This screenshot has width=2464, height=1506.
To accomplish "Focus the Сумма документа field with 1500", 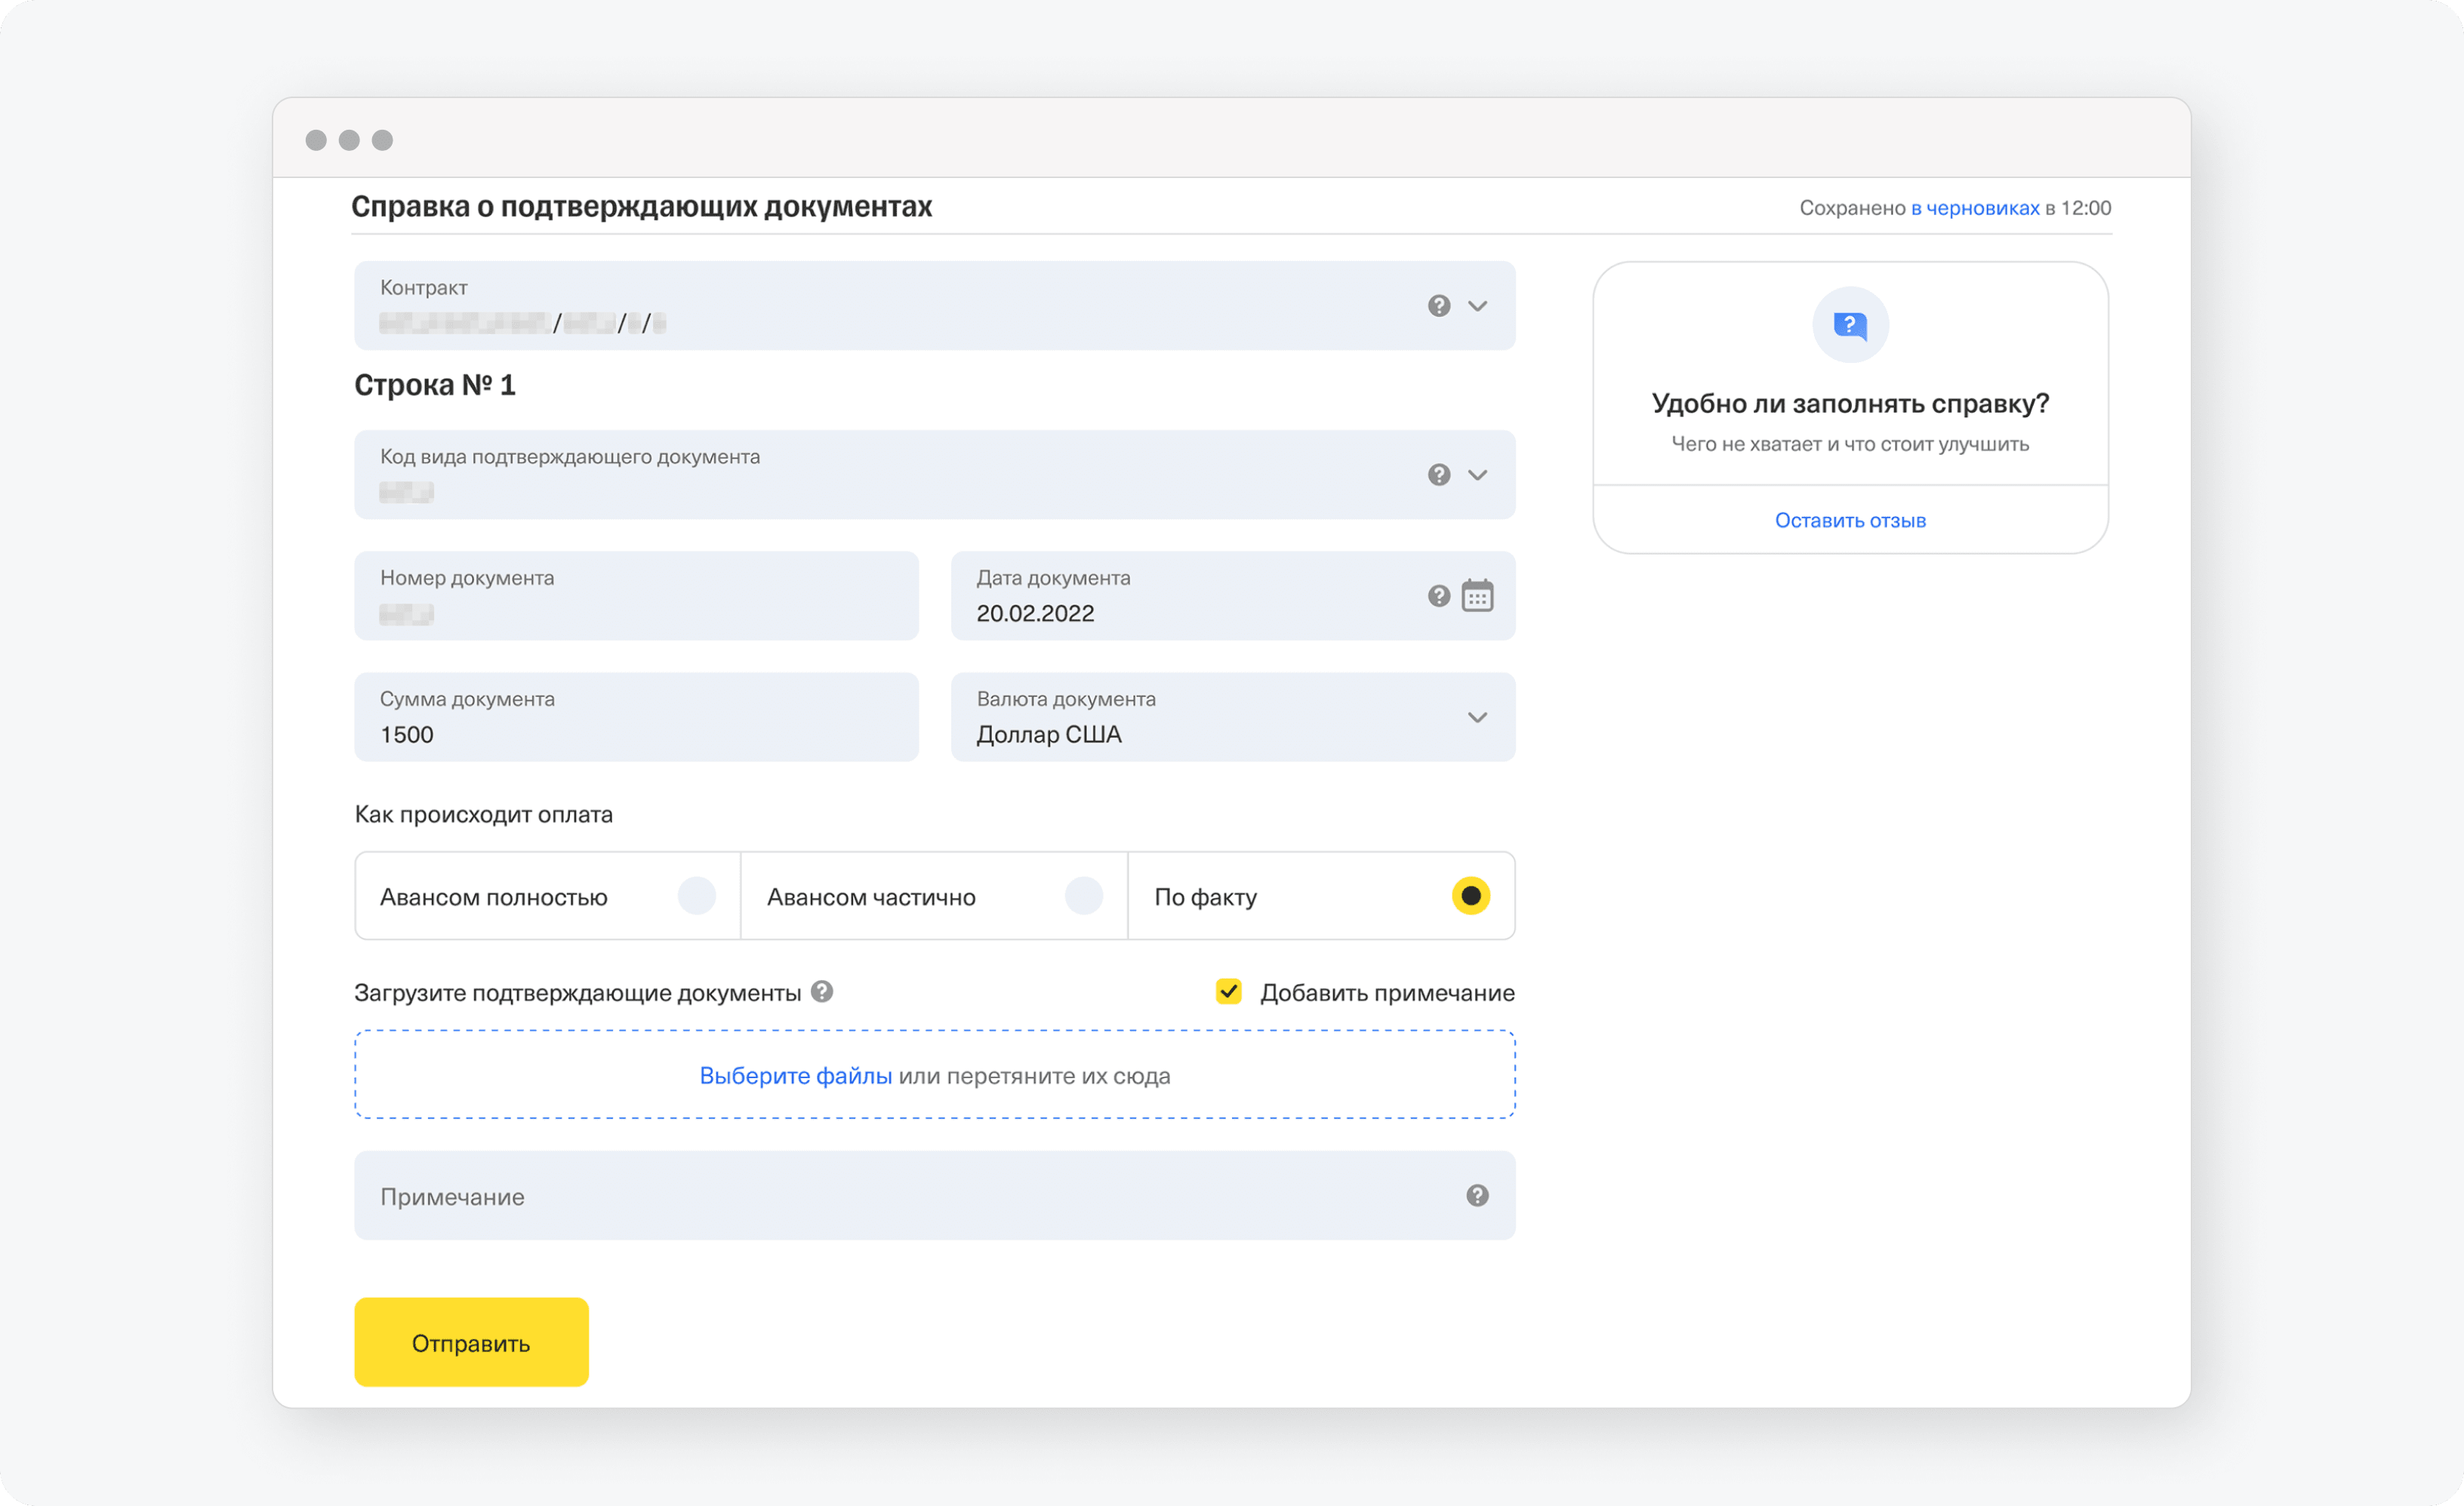I will point(636,718).
